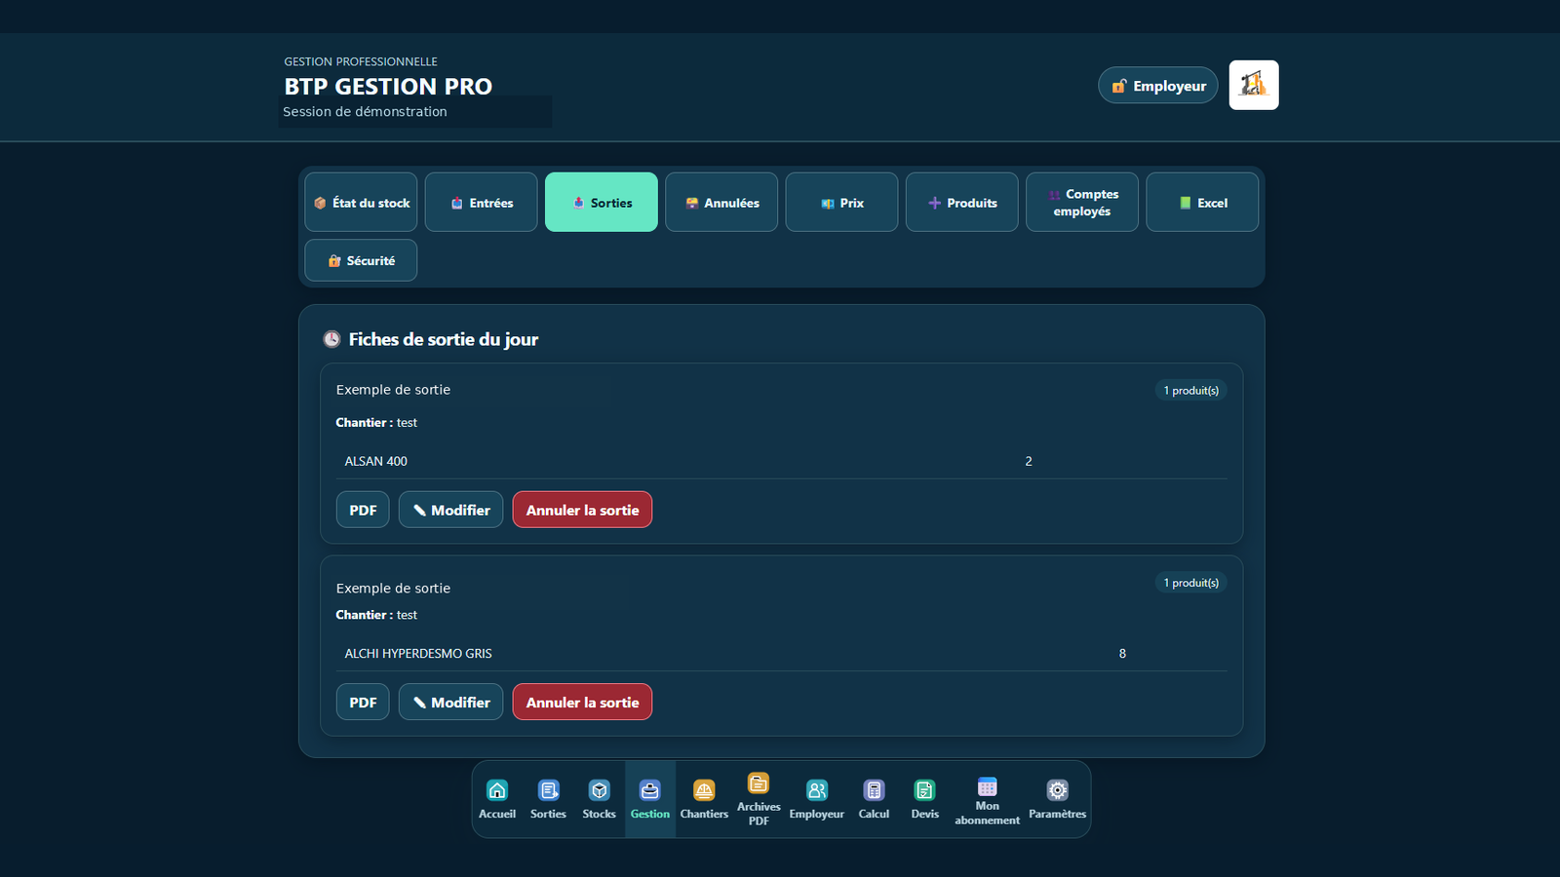This screenshot has width=1560, height=877.
Task: Open the Comptes employés tab
Action: click(1082, 202)
